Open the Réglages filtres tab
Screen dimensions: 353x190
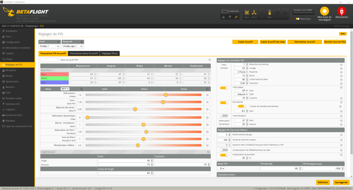coord(110,53)
